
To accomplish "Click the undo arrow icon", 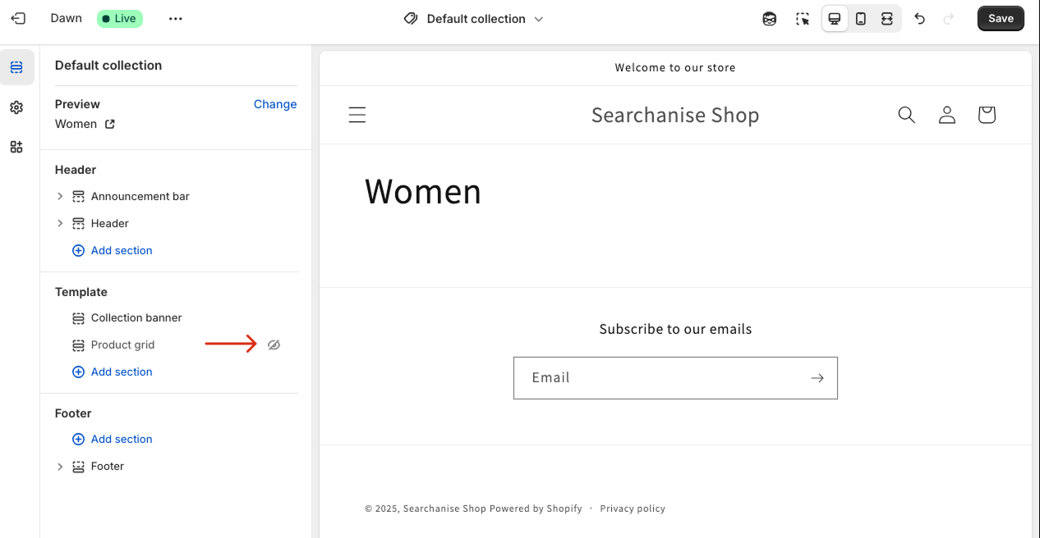I will coord(920,19).
